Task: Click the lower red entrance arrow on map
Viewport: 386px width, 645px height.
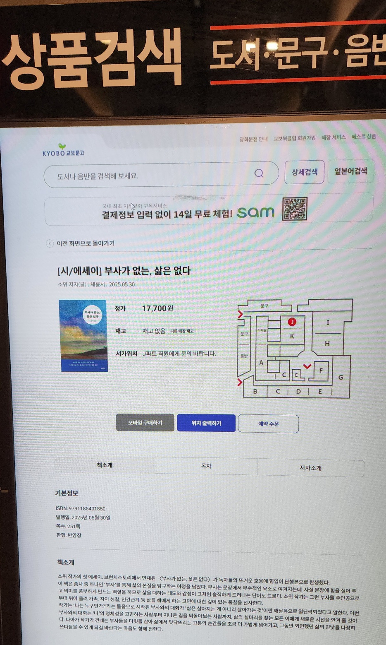Action: (240, 382)
